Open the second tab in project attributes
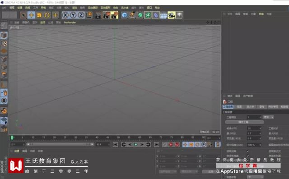289x179 pixels. 239,107
